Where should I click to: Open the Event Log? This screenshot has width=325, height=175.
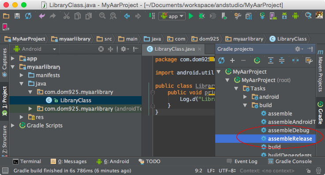click(x=242, y=161)
